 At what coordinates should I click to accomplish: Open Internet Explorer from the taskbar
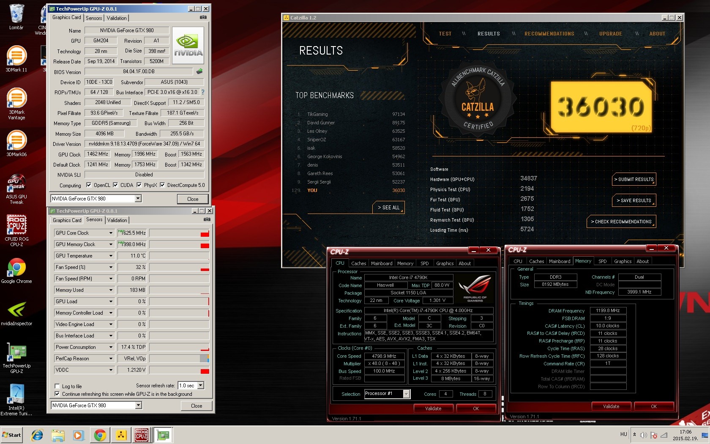(37, 435)
